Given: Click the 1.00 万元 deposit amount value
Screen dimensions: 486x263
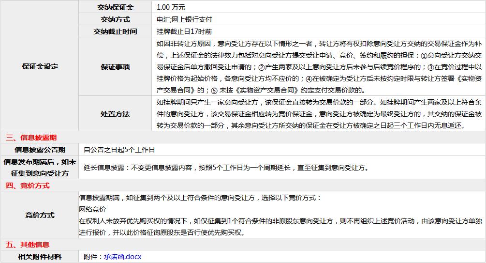Looking at the screenshot, I should (171, 8).
